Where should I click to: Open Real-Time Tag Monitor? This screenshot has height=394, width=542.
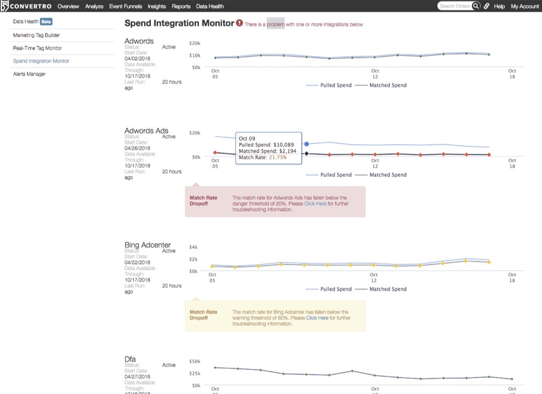point(37,48)
